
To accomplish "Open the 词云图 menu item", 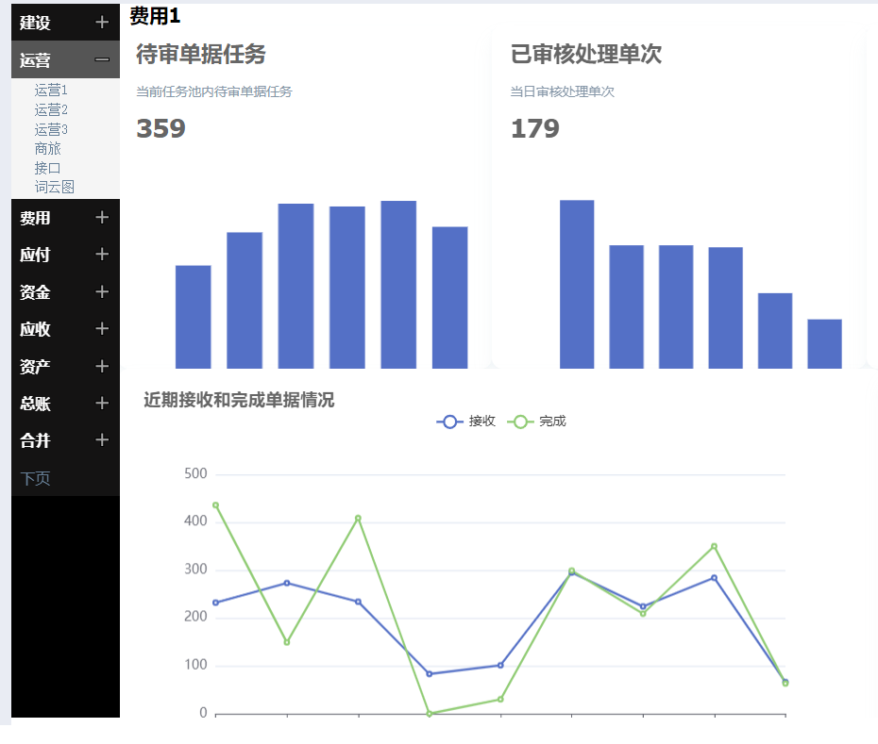I will [55, 187].
